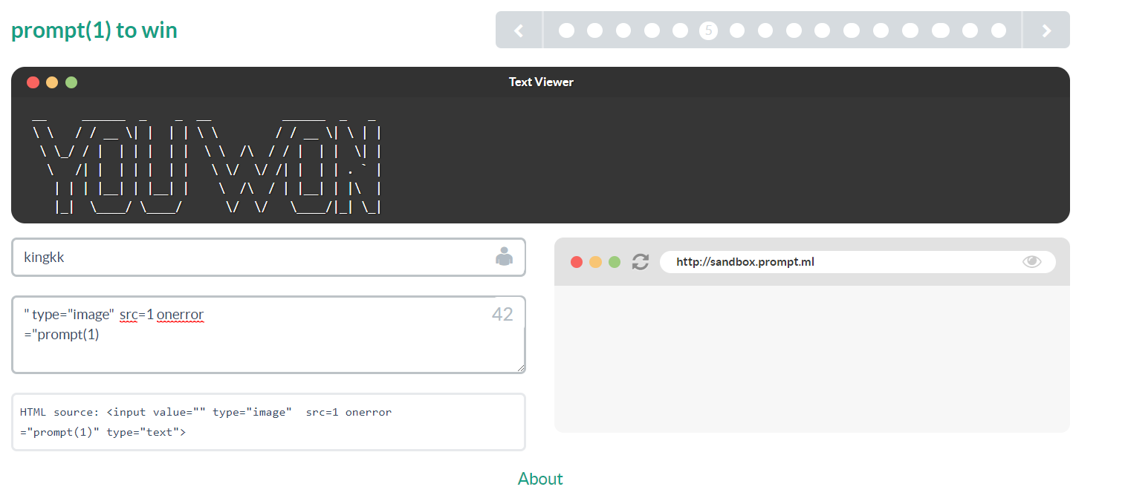The image size is (1128, 504).
Task: Select the first level dot in the navigator
Action: (566, 30)
